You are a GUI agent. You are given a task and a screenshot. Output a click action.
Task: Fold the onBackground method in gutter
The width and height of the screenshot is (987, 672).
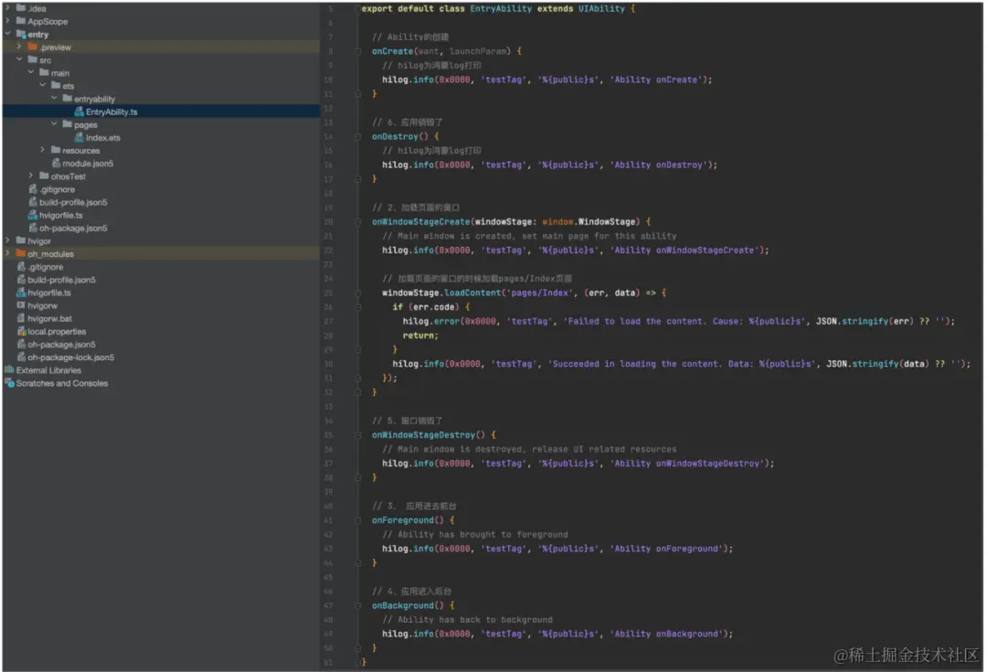[x=357, y=605]
